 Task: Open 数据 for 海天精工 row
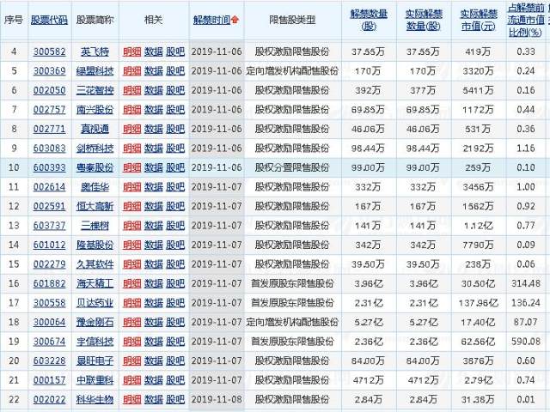[154, 283]
